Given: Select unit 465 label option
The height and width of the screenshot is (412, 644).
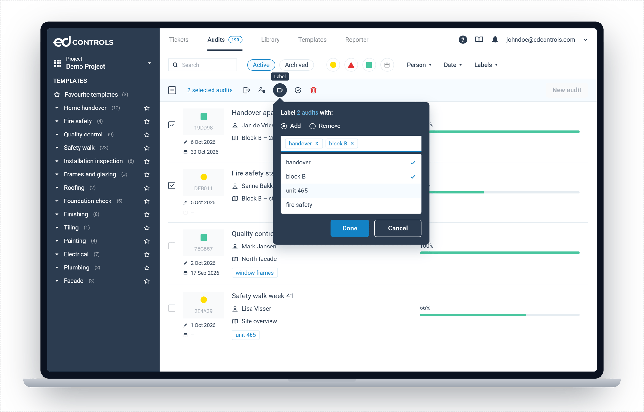Looking at the screenshot, I should (351, 191).
